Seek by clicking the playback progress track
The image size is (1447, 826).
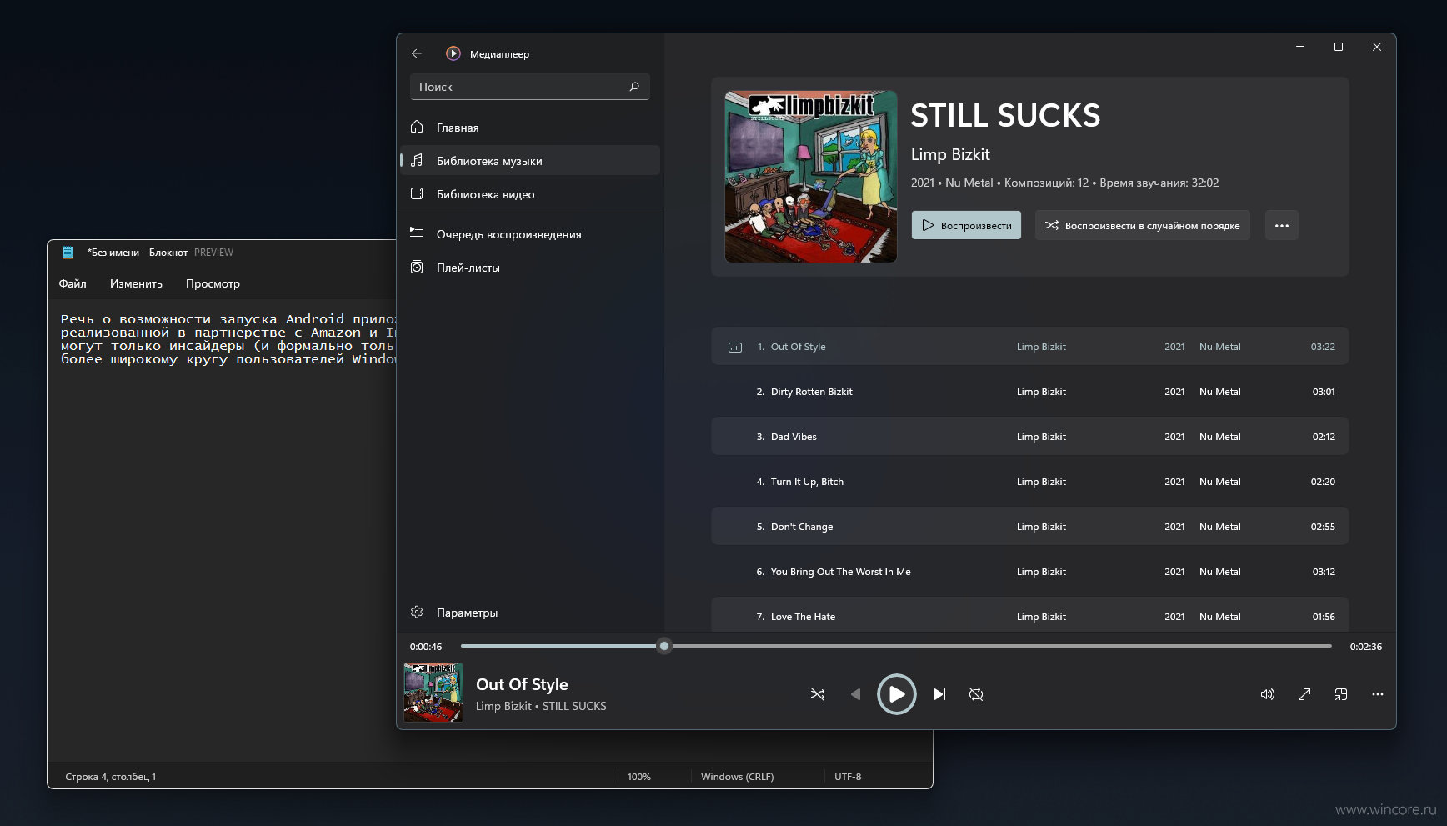pyautogui.click(x=896, y=646)
